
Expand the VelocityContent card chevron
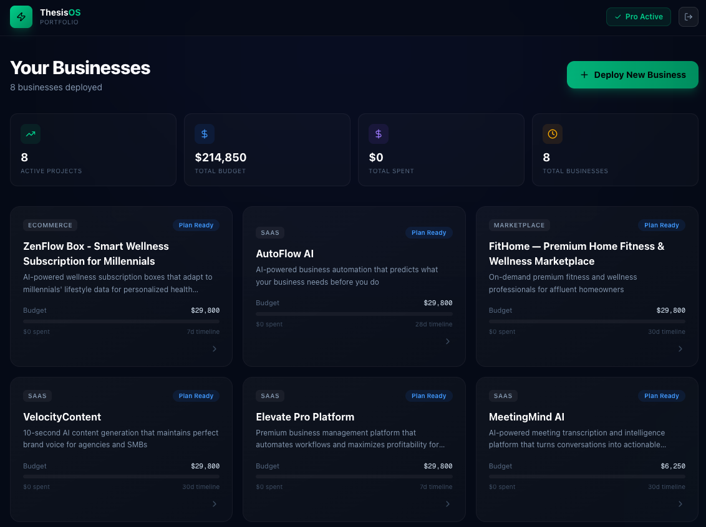(215, 504)
